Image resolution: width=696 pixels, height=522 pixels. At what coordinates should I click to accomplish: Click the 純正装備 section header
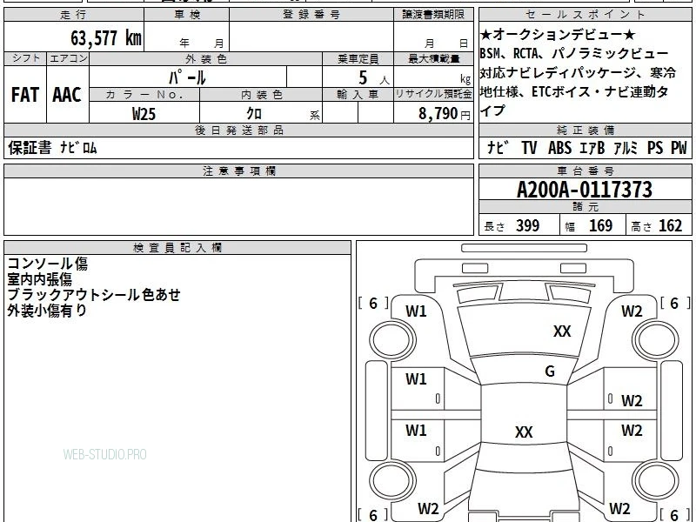(x=585, y=130)
